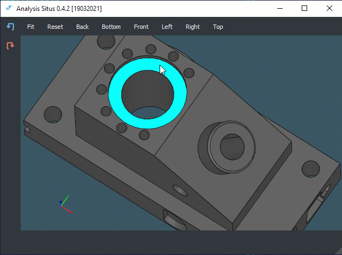Viewport: 342px width, 255px height.
Task: Click the Analysis Situs app logo
Action: [9, 8]
